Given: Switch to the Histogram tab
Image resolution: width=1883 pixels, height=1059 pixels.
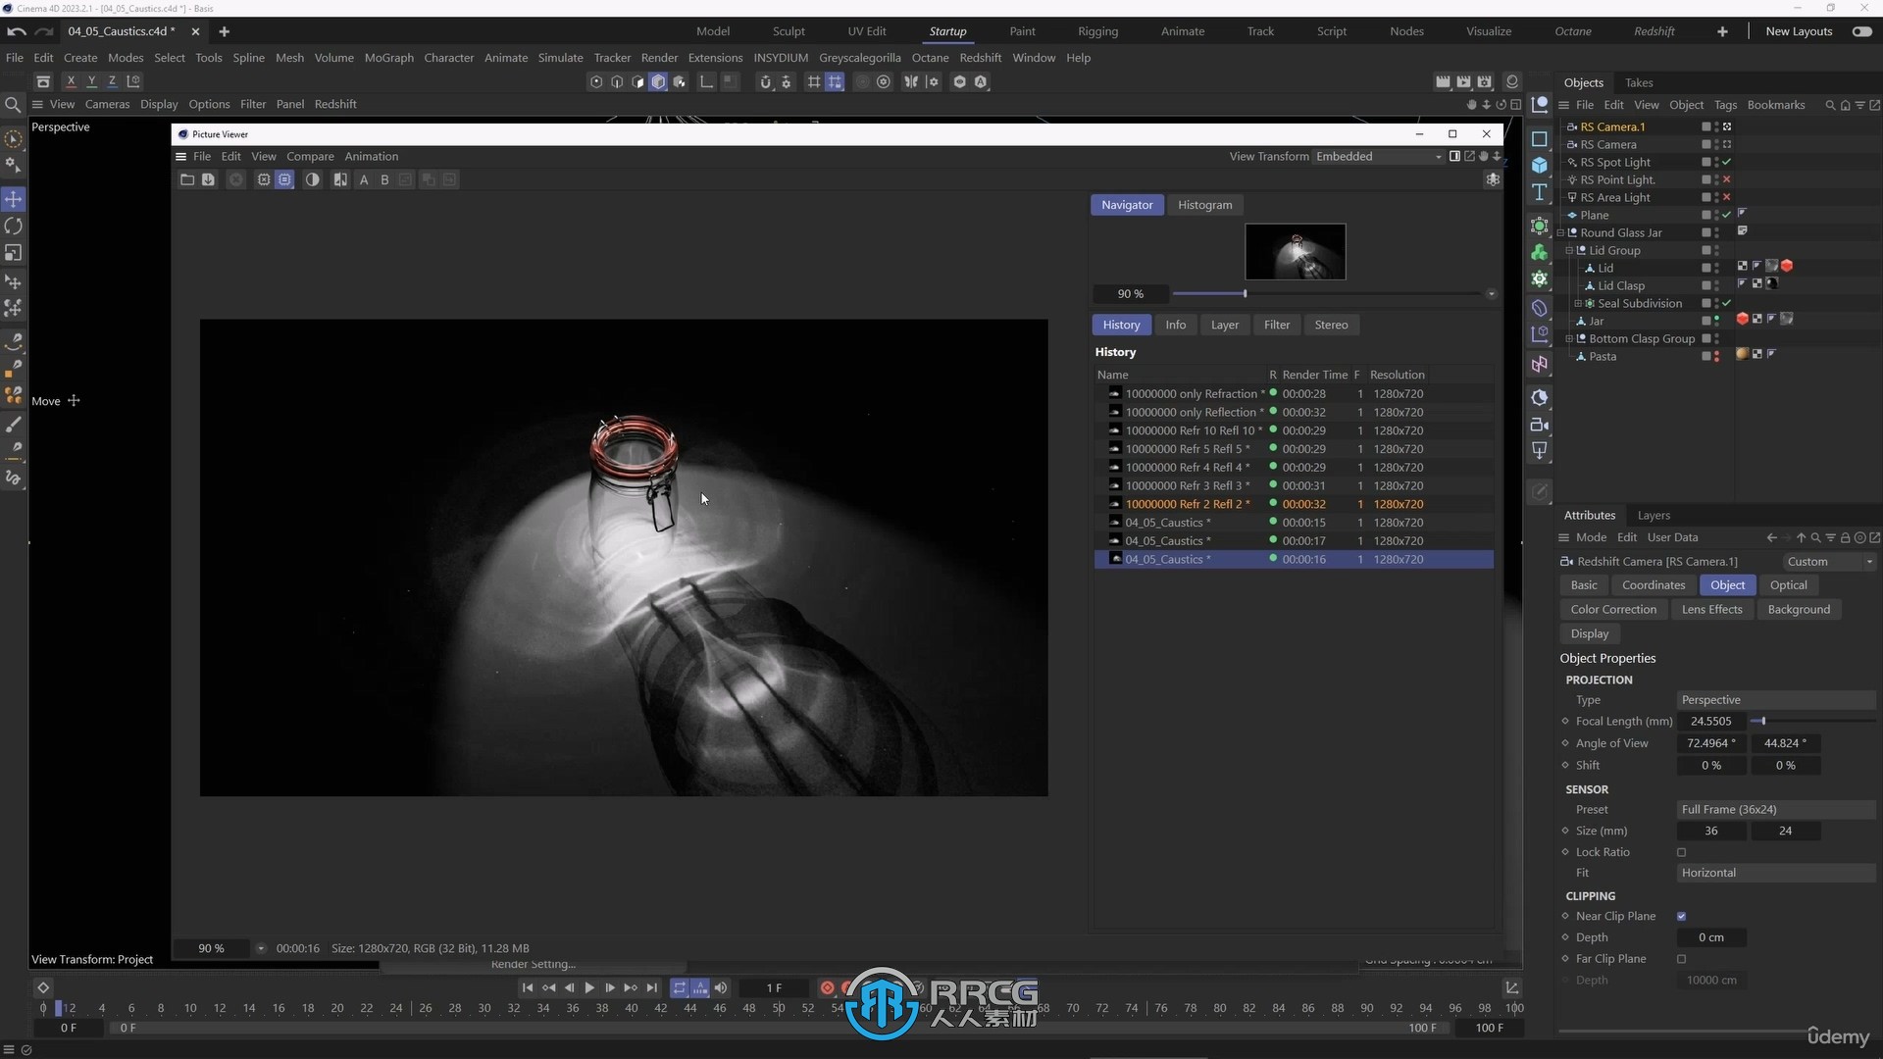Looking at the screenshot, I should point(1204,205).
